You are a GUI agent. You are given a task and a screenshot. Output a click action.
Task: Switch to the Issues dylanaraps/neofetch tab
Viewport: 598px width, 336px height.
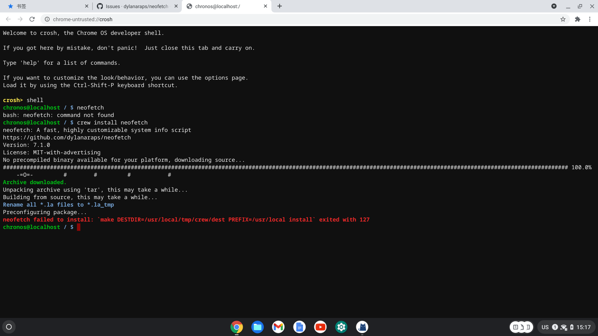pyautogui.click(x=137, y=6)
